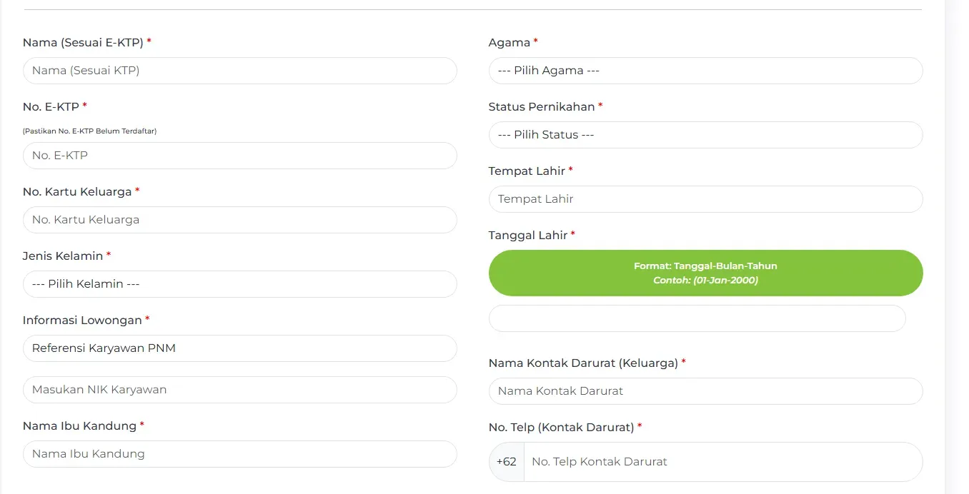Click the green date format banner
Screen dimensions: 969x494
705,273
